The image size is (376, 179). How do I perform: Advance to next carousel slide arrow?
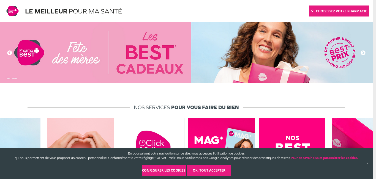(363, 53)
